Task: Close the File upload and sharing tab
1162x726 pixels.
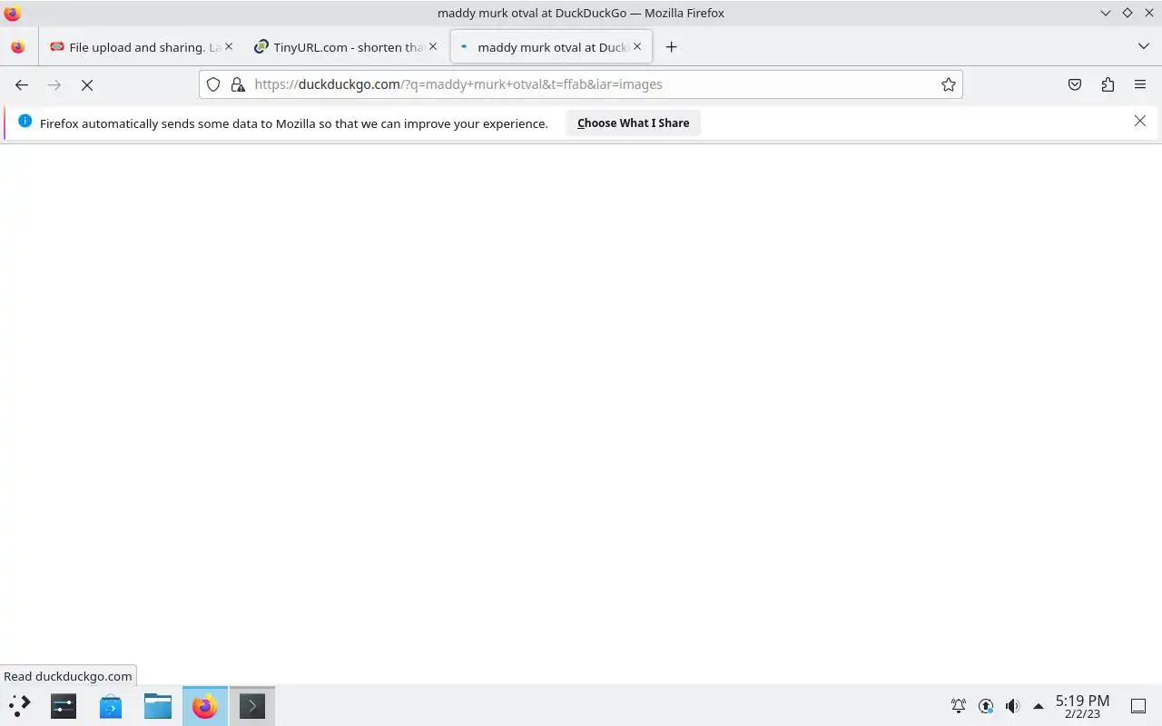Action: (228, 46)
